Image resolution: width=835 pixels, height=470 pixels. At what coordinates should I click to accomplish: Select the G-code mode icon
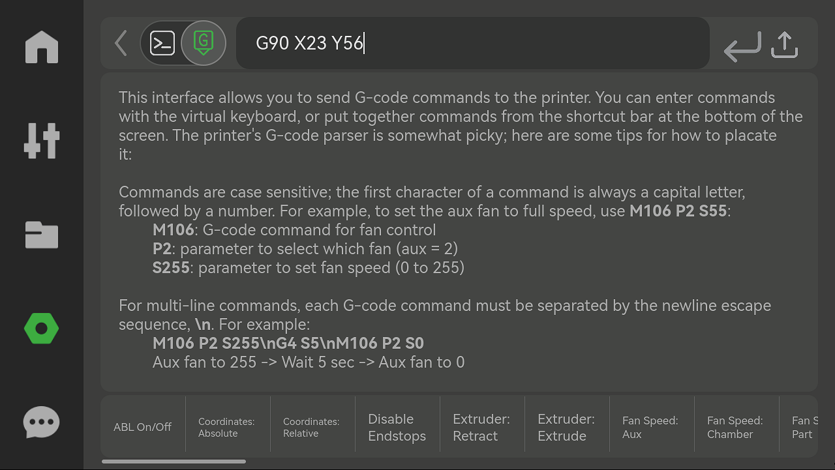203,43
